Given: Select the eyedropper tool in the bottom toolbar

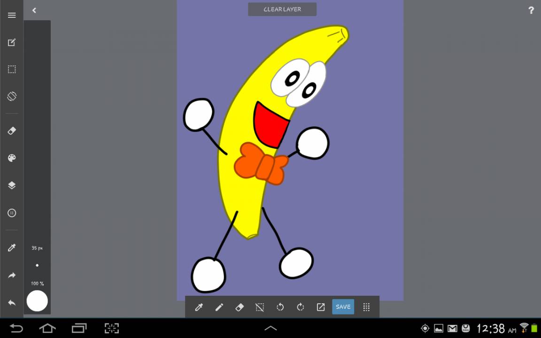Looking at the screenshot, I should tap(199, 307).
